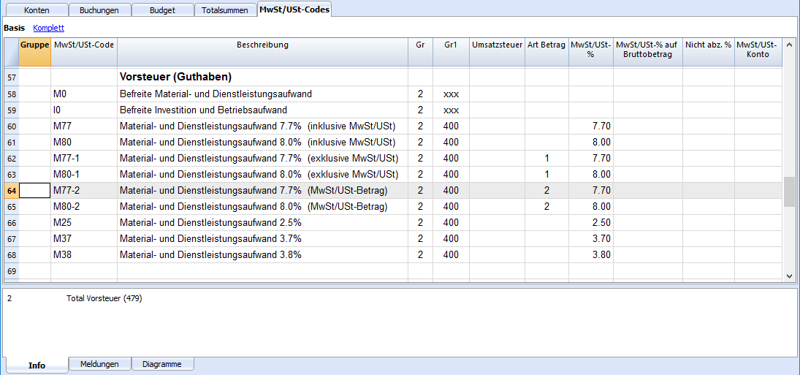Image resolution: width=800 pixels, height=375 pixels.
Task: Click the Basis view link
Action: tap(15, 29)
